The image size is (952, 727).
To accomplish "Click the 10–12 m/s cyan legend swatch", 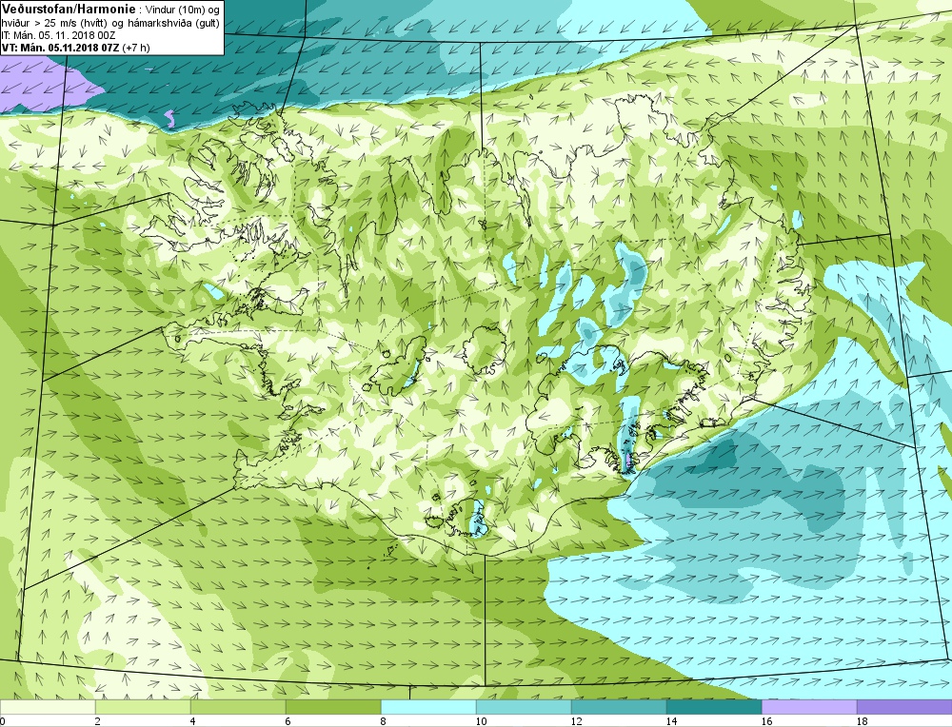I will (x=524, y=708).
